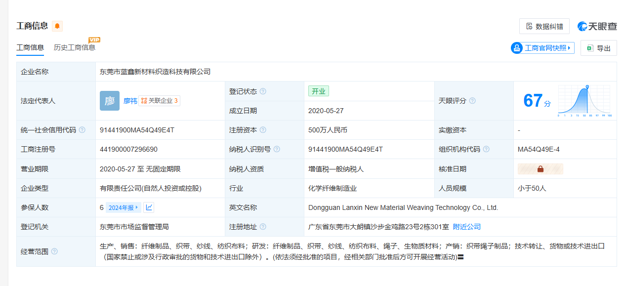Click credit code 91441900MA54Q49E4T in 统一社会信用代码 row
Viewport: 625px width, 286px height.
click(137, 130)
